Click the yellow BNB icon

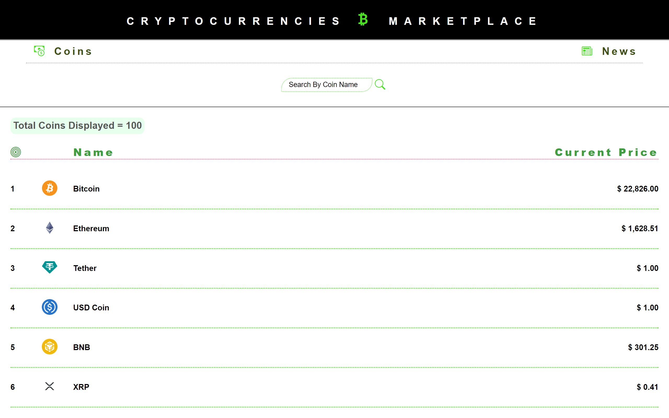50,347
